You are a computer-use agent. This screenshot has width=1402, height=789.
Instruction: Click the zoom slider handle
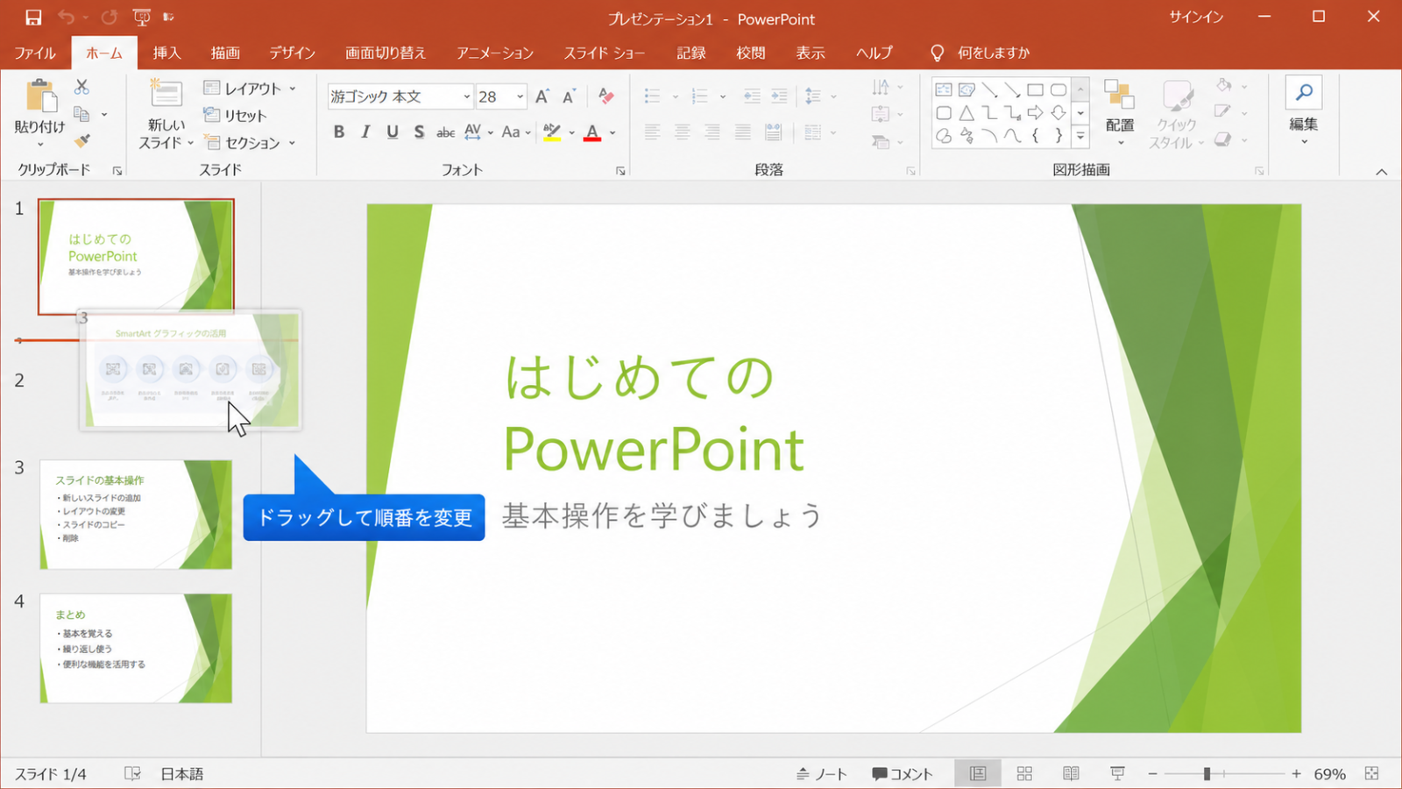1207,774
